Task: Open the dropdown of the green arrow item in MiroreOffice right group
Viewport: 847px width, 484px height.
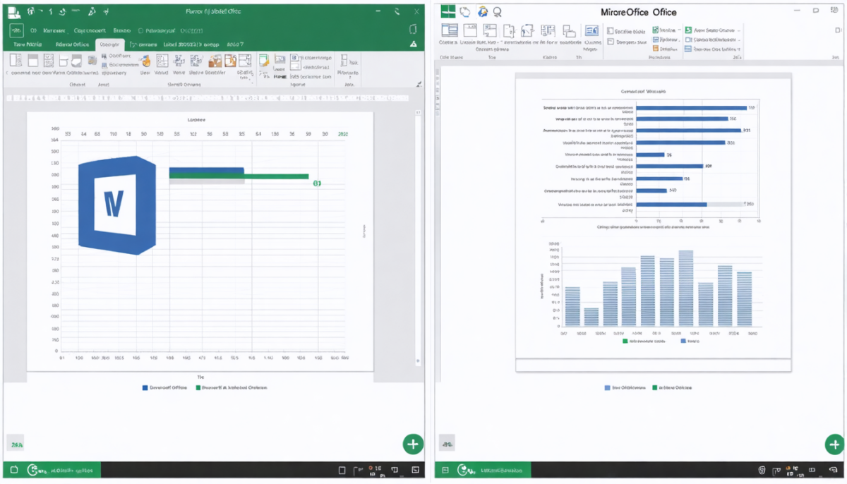Action: tap(739, 30)
